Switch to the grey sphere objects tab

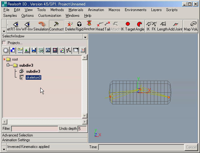coord(6,50)
